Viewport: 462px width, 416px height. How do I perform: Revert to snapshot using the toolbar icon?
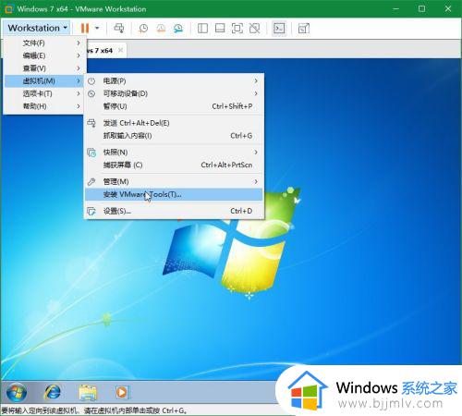coord(161,29)
